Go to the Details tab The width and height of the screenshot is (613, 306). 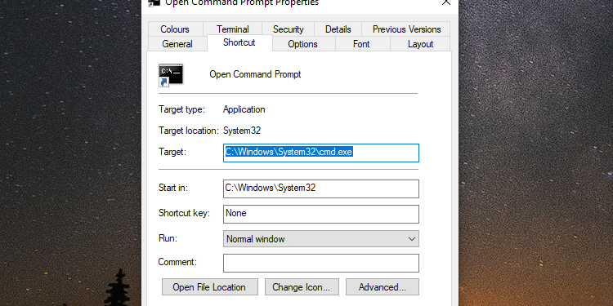click(338, 29)
